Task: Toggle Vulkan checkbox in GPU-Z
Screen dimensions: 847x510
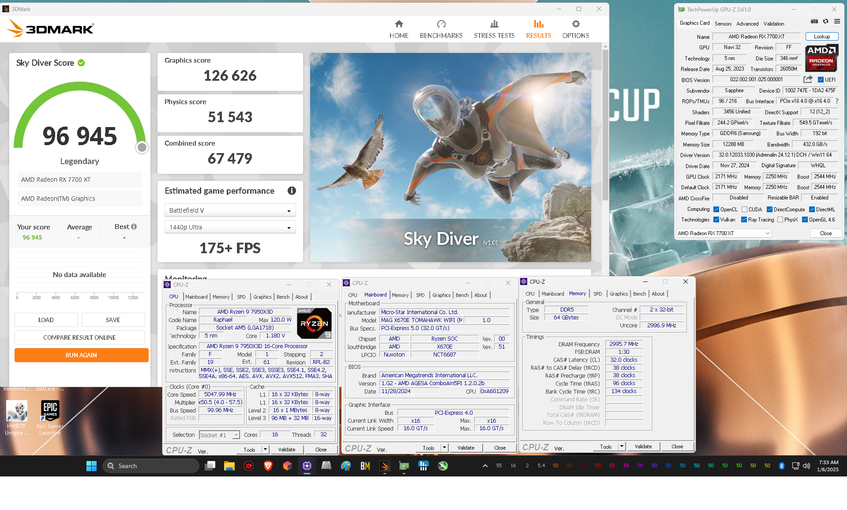Action: pyautogui.click(x=716, y=220)
